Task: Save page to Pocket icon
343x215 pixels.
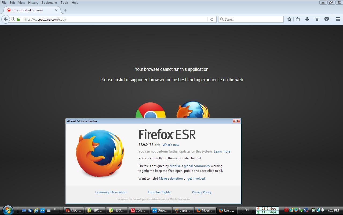Action: 327,19
